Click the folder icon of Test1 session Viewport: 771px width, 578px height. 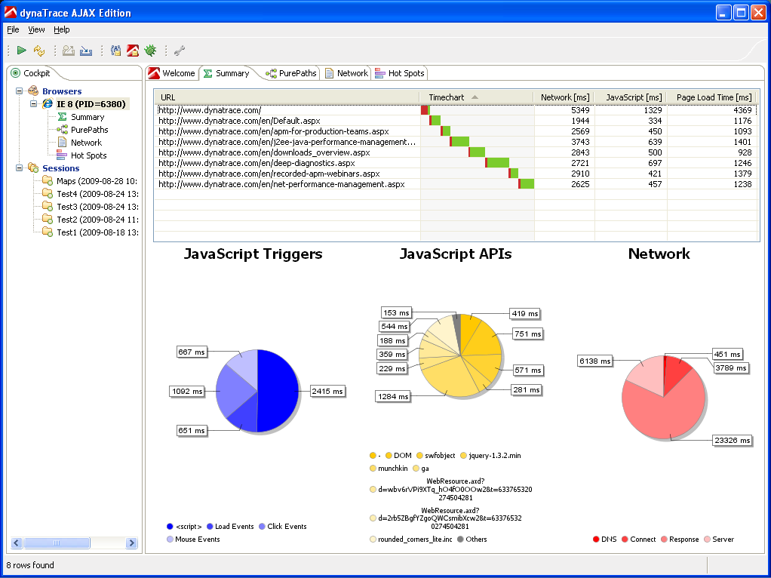tap(48, 232)
